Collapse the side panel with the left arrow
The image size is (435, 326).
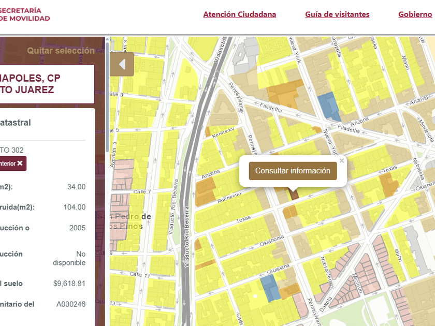click(122, 65)
